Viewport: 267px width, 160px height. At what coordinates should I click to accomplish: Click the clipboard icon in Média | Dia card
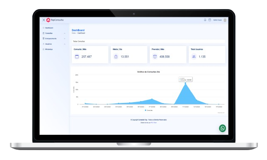(116, 57)
